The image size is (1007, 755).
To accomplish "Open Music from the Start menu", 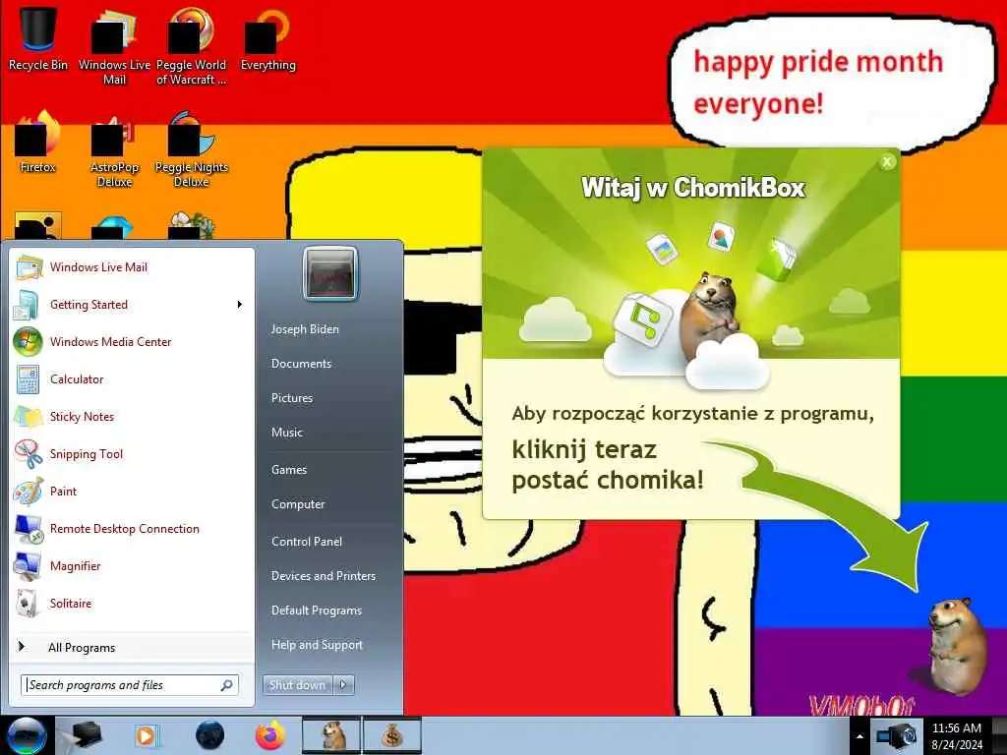I will point(286,433).
